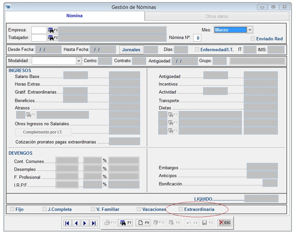Screen dimensions: 296x235
Task: Toggle the J.Completa checkbox
Action: point(44,209)
